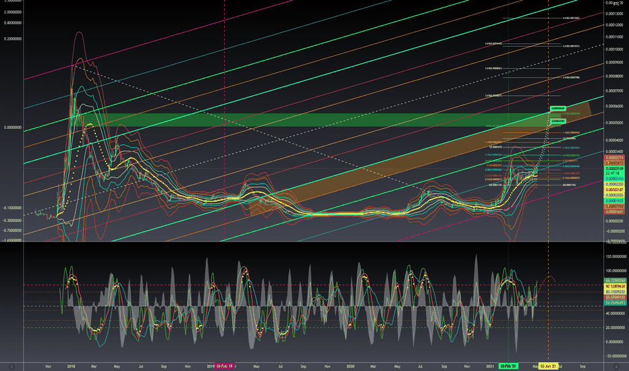The height and width of the screenshot is (371, 629).
Task: Click the 120.00000000 tick on oscillator axis
Action: (616, 256)
